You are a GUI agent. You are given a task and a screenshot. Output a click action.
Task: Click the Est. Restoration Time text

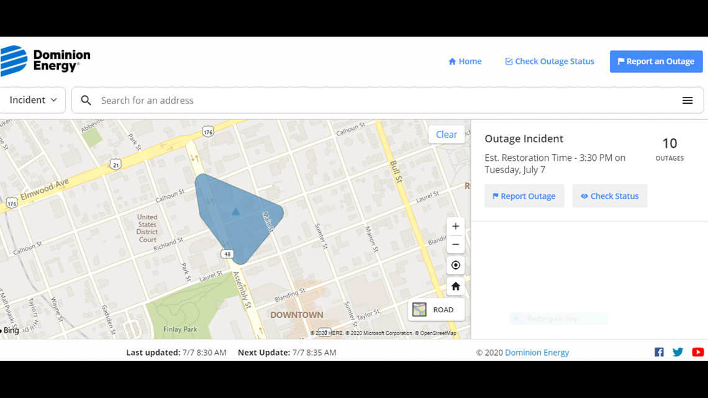pos(555,164)
